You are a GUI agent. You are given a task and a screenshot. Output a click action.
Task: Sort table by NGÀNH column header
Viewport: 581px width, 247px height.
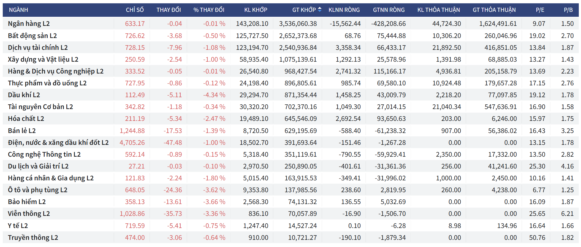(x=18, y=10)
